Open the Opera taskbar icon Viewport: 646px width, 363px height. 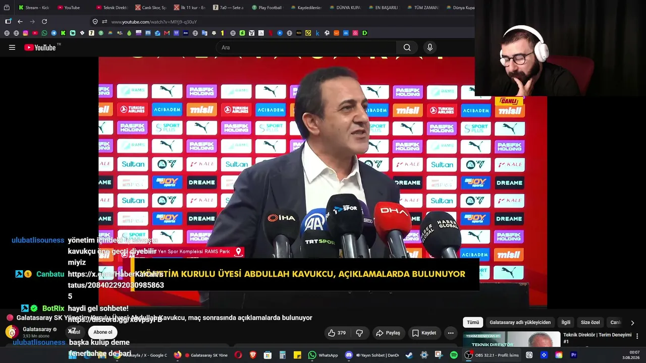click(x=238, y=355)
